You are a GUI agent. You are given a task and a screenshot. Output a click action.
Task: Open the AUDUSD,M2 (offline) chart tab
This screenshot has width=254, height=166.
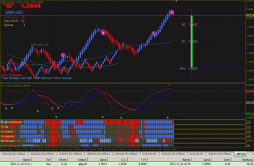pos(42,154)
